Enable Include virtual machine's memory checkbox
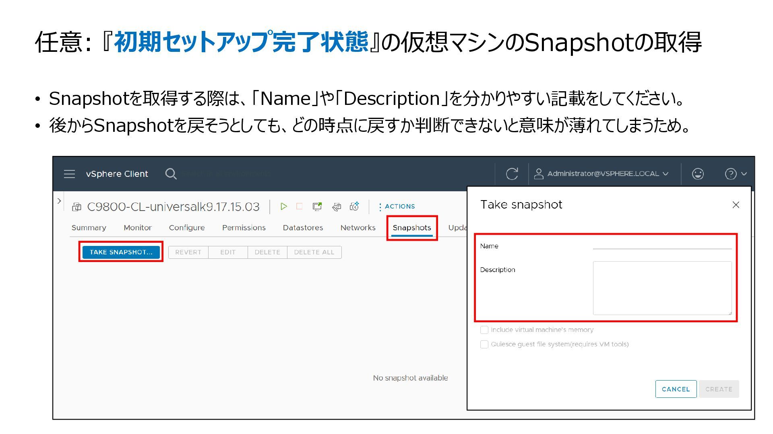 point(484,330)
